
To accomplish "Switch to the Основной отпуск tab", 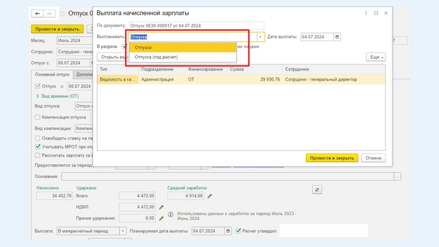I will tap(53, 75).
